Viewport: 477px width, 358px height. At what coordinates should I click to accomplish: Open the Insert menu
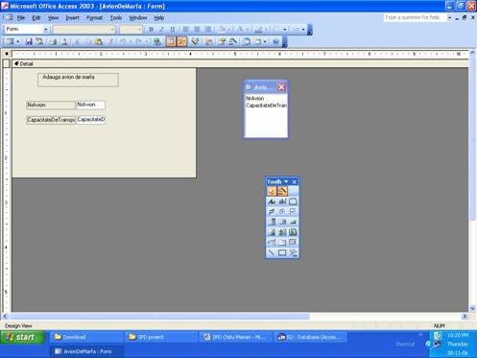point(72,18)
